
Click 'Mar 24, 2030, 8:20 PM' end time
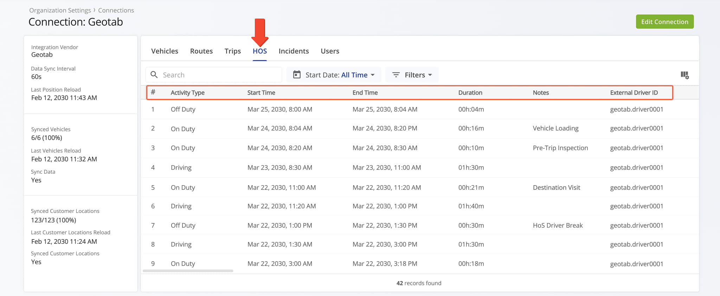[x=385, y=128]
